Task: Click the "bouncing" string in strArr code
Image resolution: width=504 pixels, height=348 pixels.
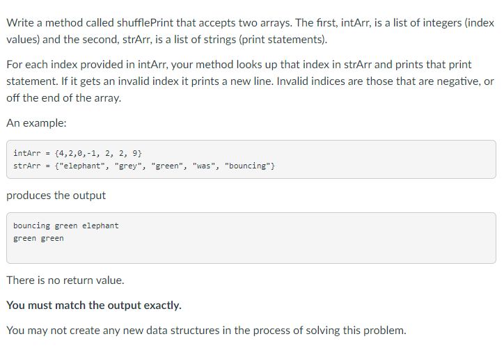Action: pyautogui.click(x=248, y=166)
